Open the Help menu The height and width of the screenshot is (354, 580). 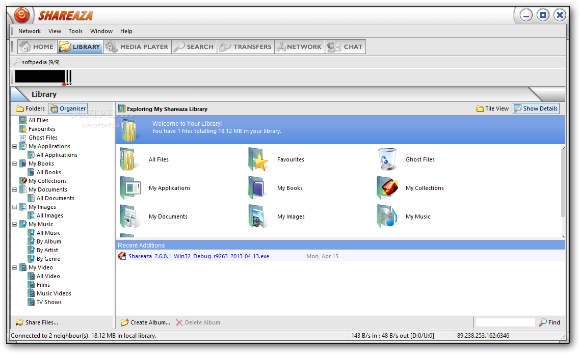click(126, 31)
